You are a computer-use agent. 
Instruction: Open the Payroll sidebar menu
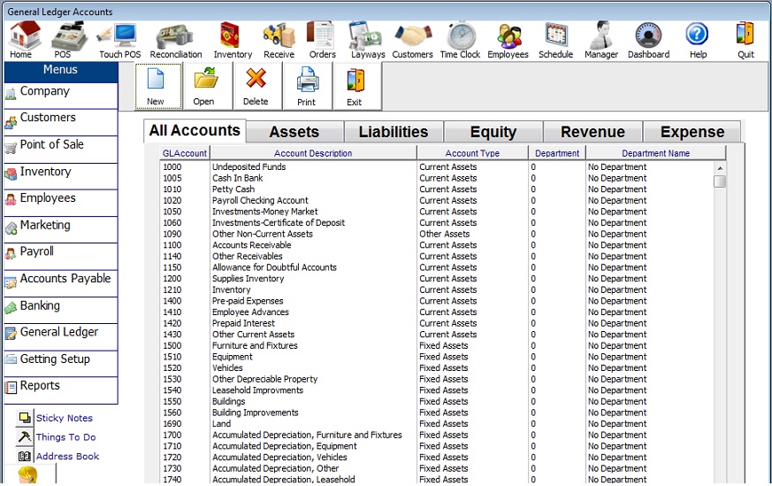coord(60,256)
